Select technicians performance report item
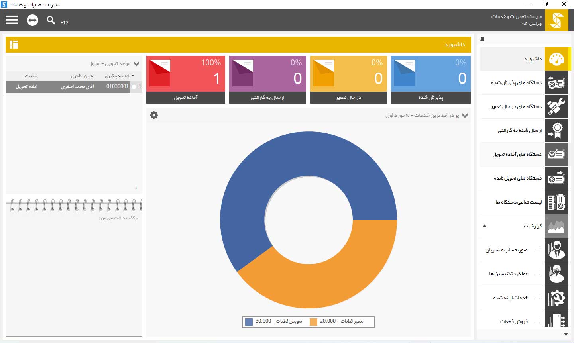This screenshot has height=343, width=574. pyautogui.click(x=508, y=274)
